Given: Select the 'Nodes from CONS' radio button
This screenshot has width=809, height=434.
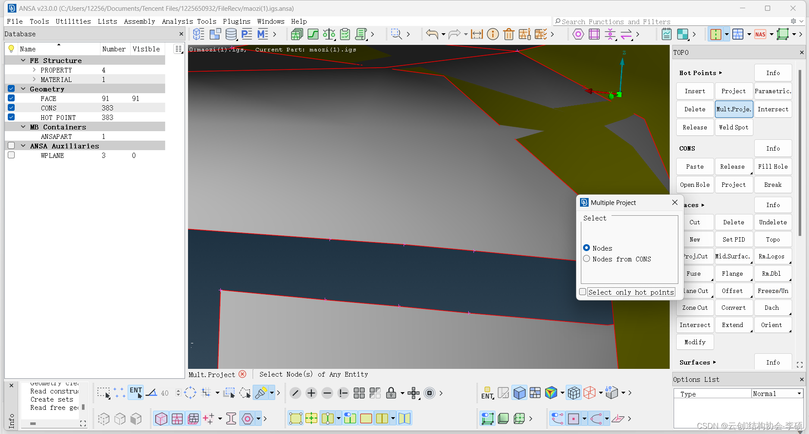Looking at the screenshot, I should (x=586, y=259).
